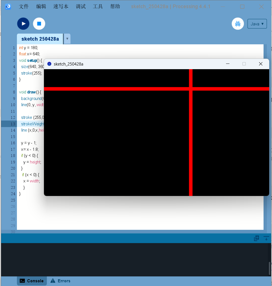Screen dimensions: 272x286
Task: Switch to the Errors tab
Action: click(x=60, y=281)
